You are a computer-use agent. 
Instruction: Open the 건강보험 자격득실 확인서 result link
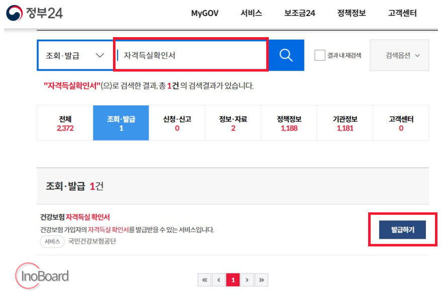[x=75, y=217]
